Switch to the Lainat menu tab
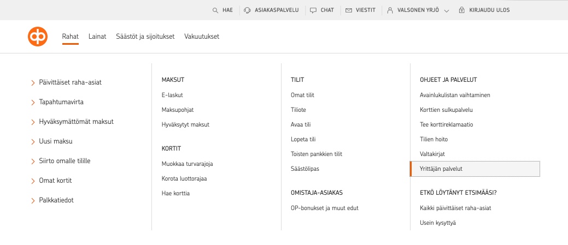568x245 pixels. coord(97,37)
